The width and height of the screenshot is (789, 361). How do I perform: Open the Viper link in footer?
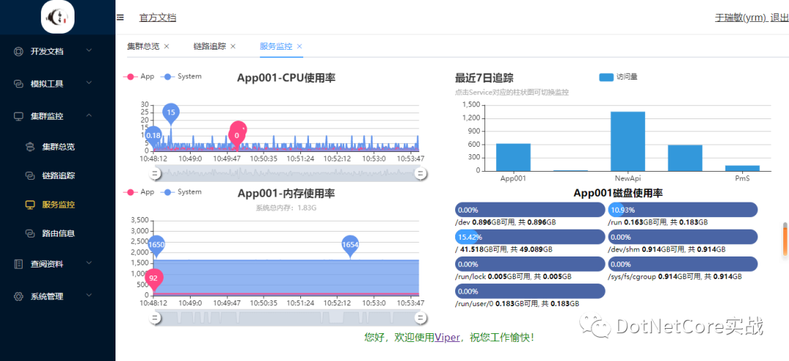coord(447,338)
